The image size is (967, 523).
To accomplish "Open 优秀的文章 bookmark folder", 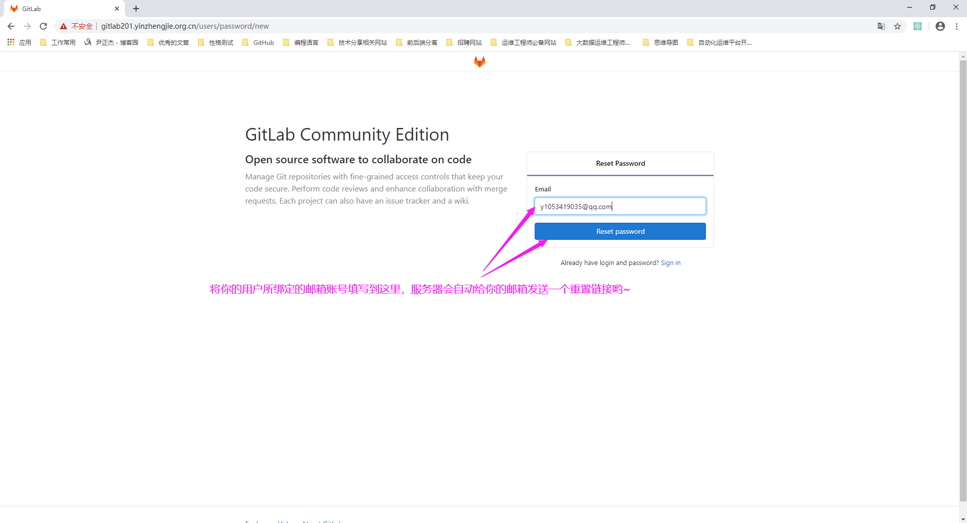I will coord(168,42).
